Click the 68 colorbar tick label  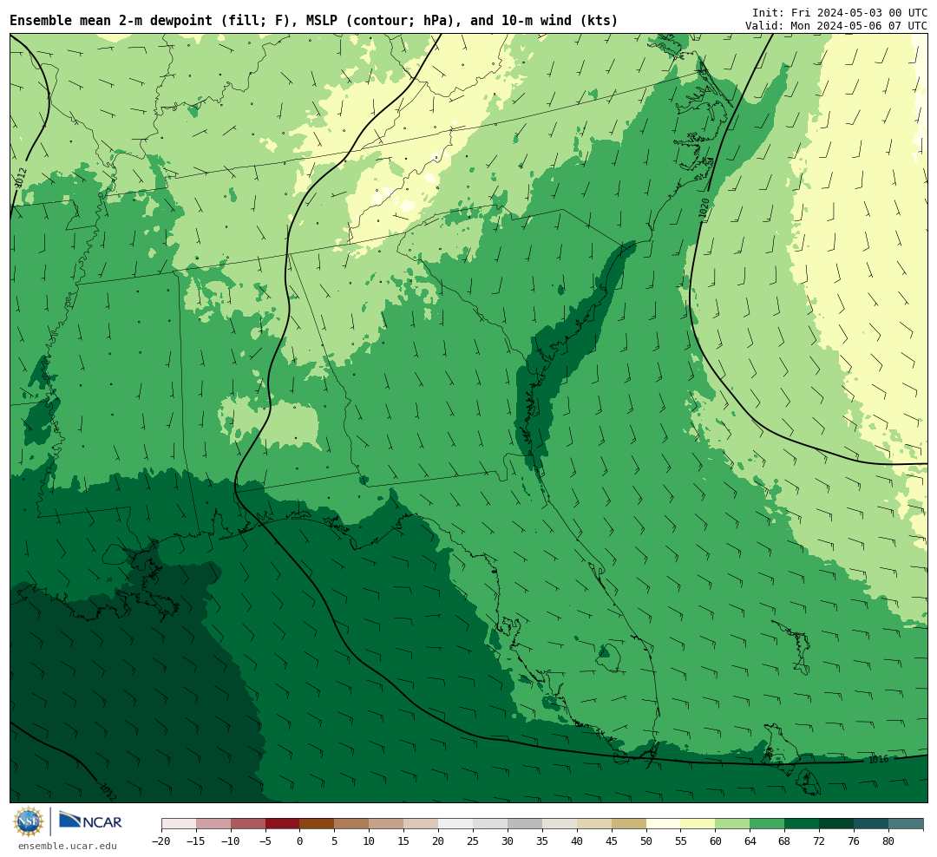pyautogui.click(x=785, y=841)
